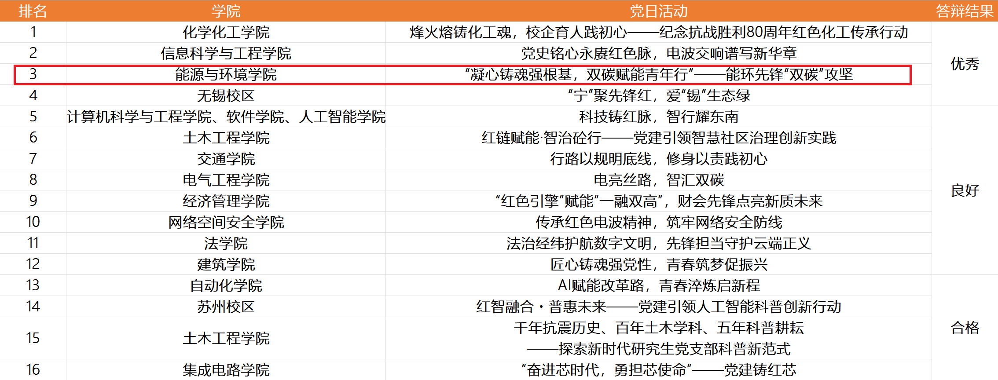The height and width of the screenshot is (380, 998).
Task: Click the highlighted 能源与环境学院 cell
Action: (x=226, y=74)
